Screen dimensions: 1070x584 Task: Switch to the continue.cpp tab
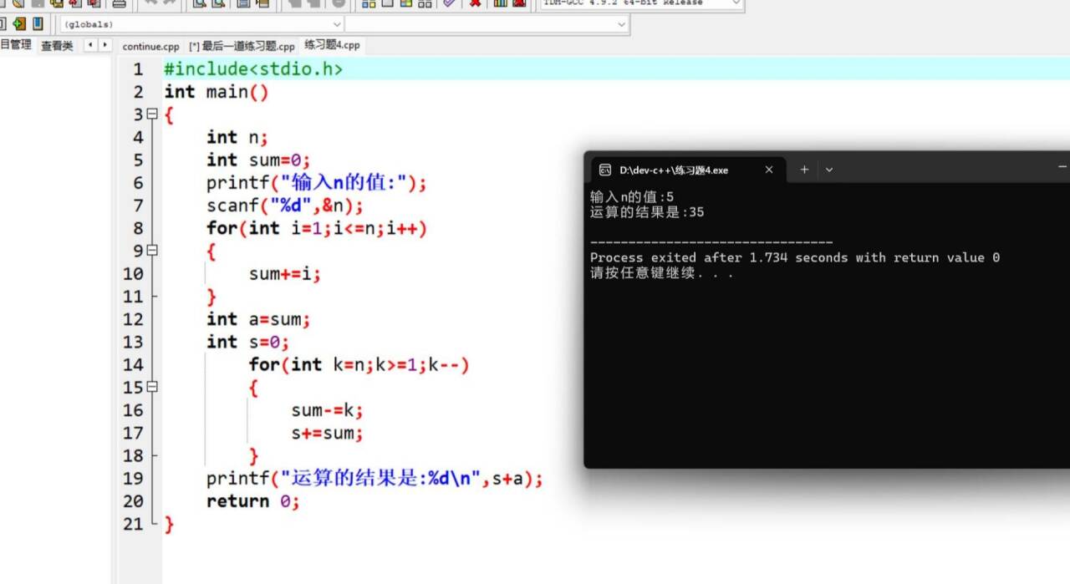pos(150,47)
